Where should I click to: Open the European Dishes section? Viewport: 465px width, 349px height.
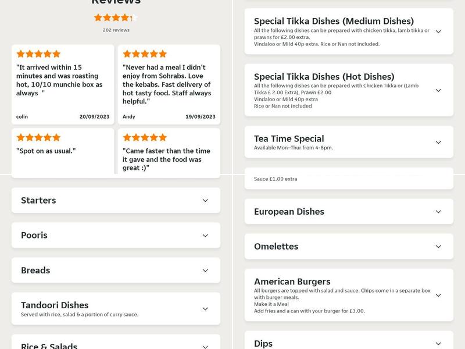(x=439, y=211)
